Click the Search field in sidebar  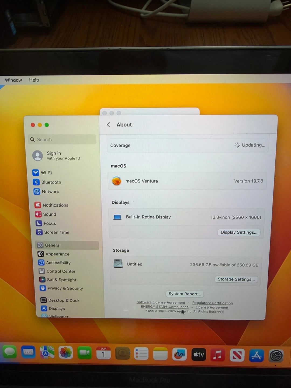tap(62, 139)
